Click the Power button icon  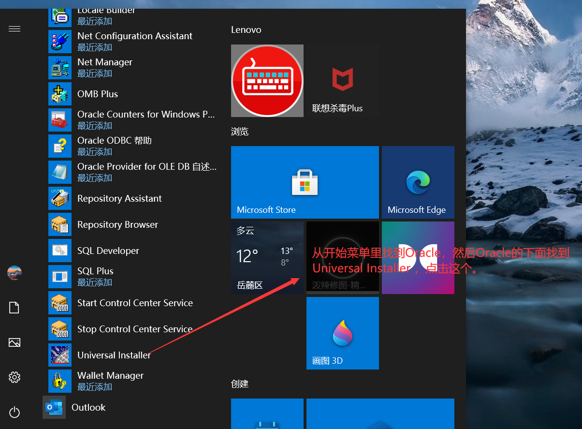15,412
